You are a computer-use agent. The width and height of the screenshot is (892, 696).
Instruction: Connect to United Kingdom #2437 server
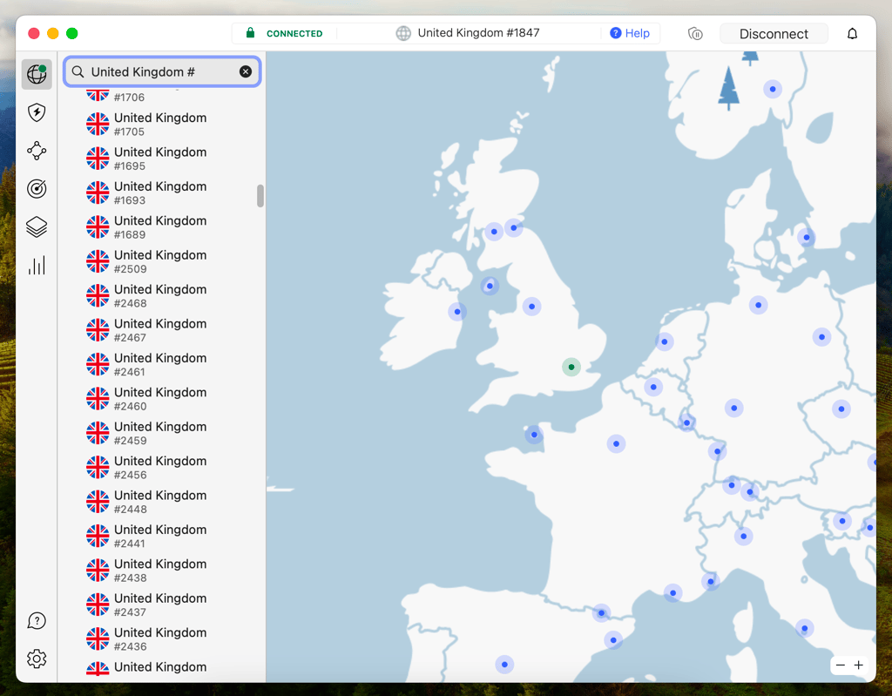coord(162,605)
